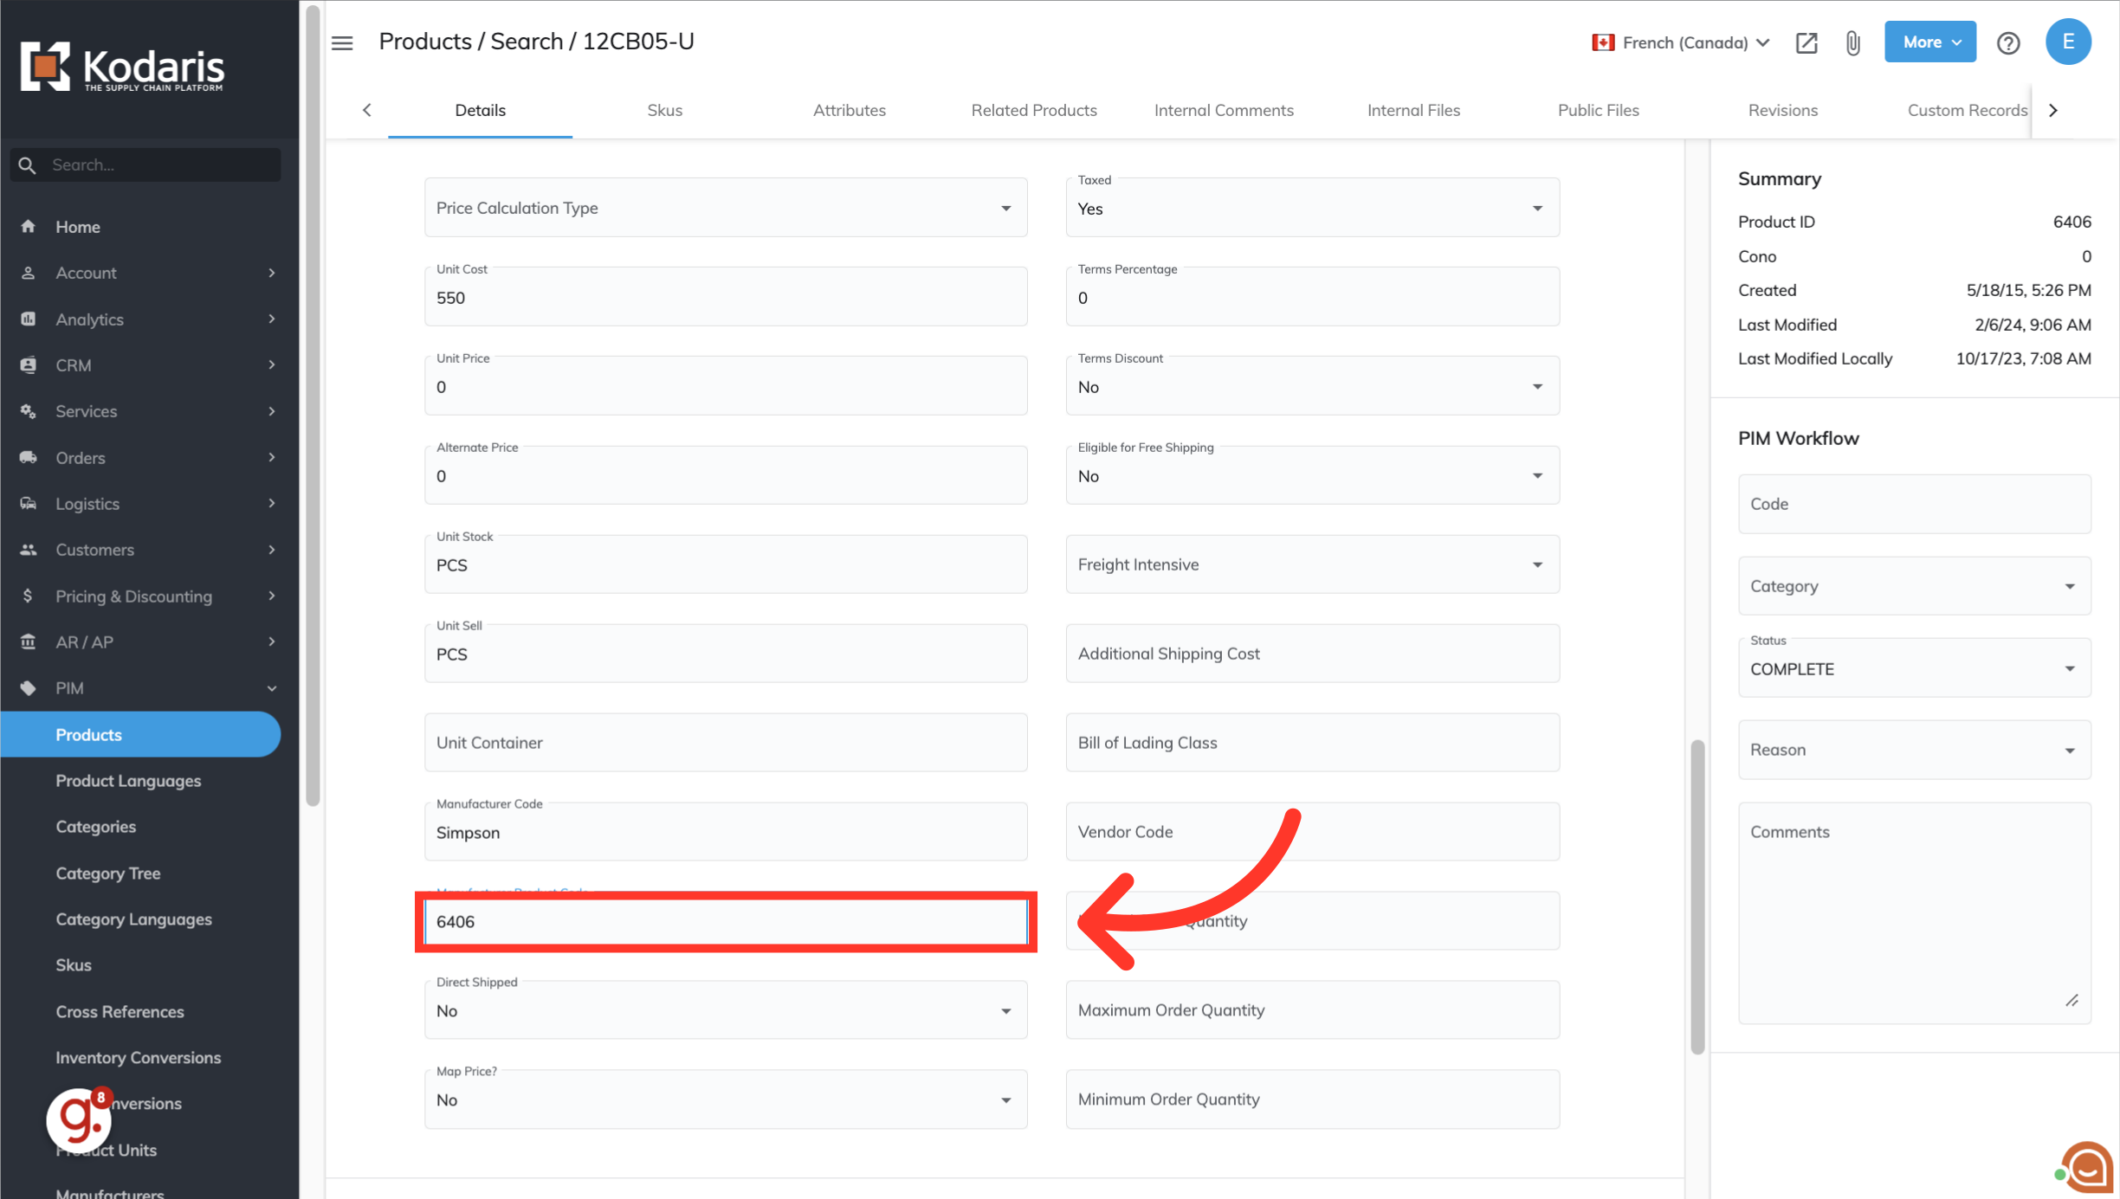
Task: Expand the Status COMPLETE dropdown
Action: tap(1914, 669)
